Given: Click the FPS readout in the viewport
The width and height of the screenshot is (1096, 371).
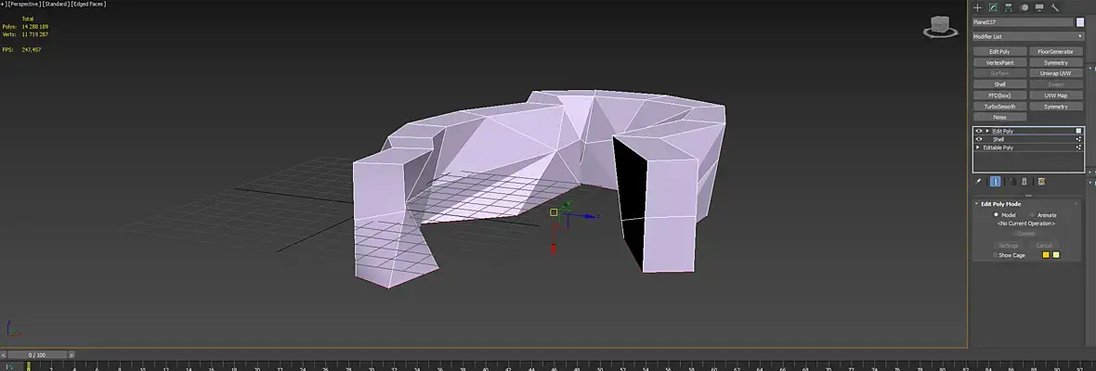Looking at the screenshot, I should (x=21, y=50).
